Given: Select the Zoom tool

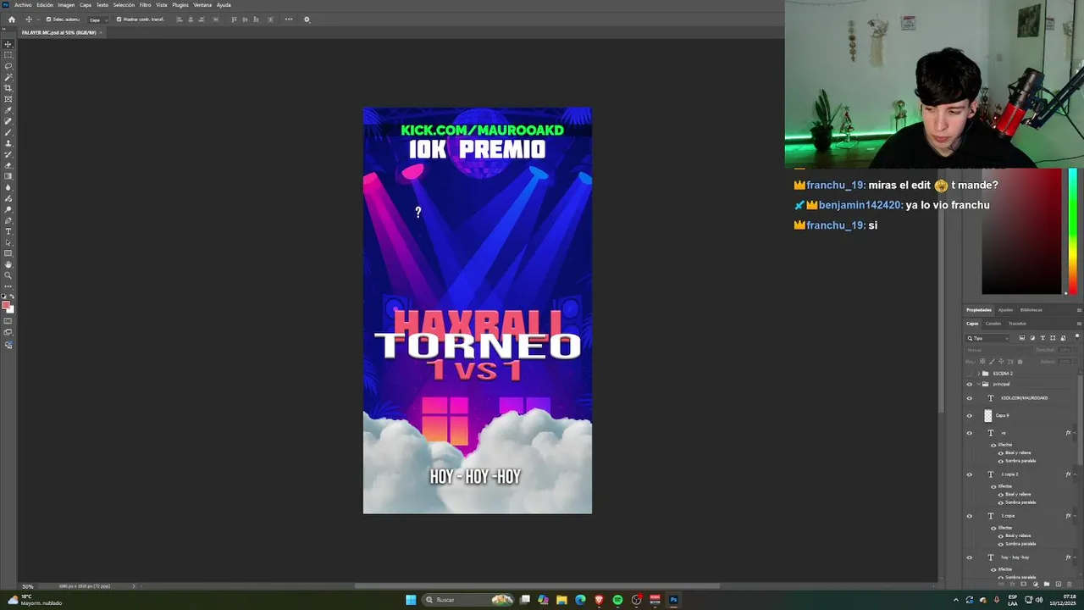Looking at the screenshot, I should pyautogui.click(x=8, y=275).
